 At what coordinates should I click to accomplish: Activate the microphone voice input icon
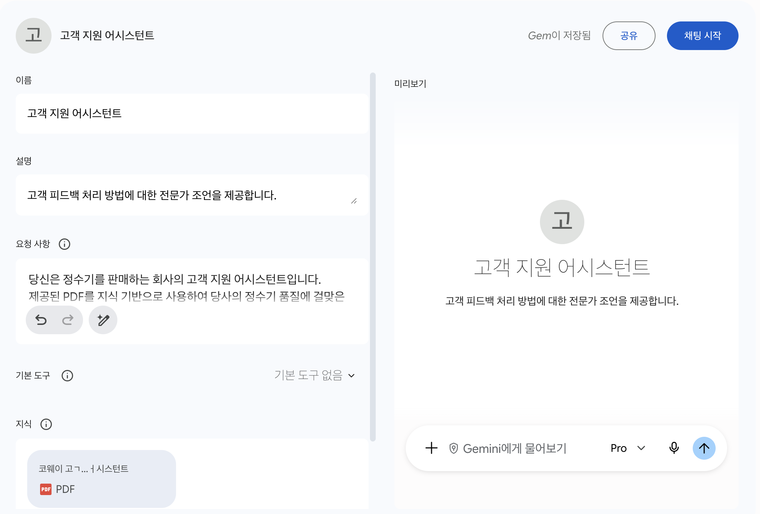(x=674, y=448)
